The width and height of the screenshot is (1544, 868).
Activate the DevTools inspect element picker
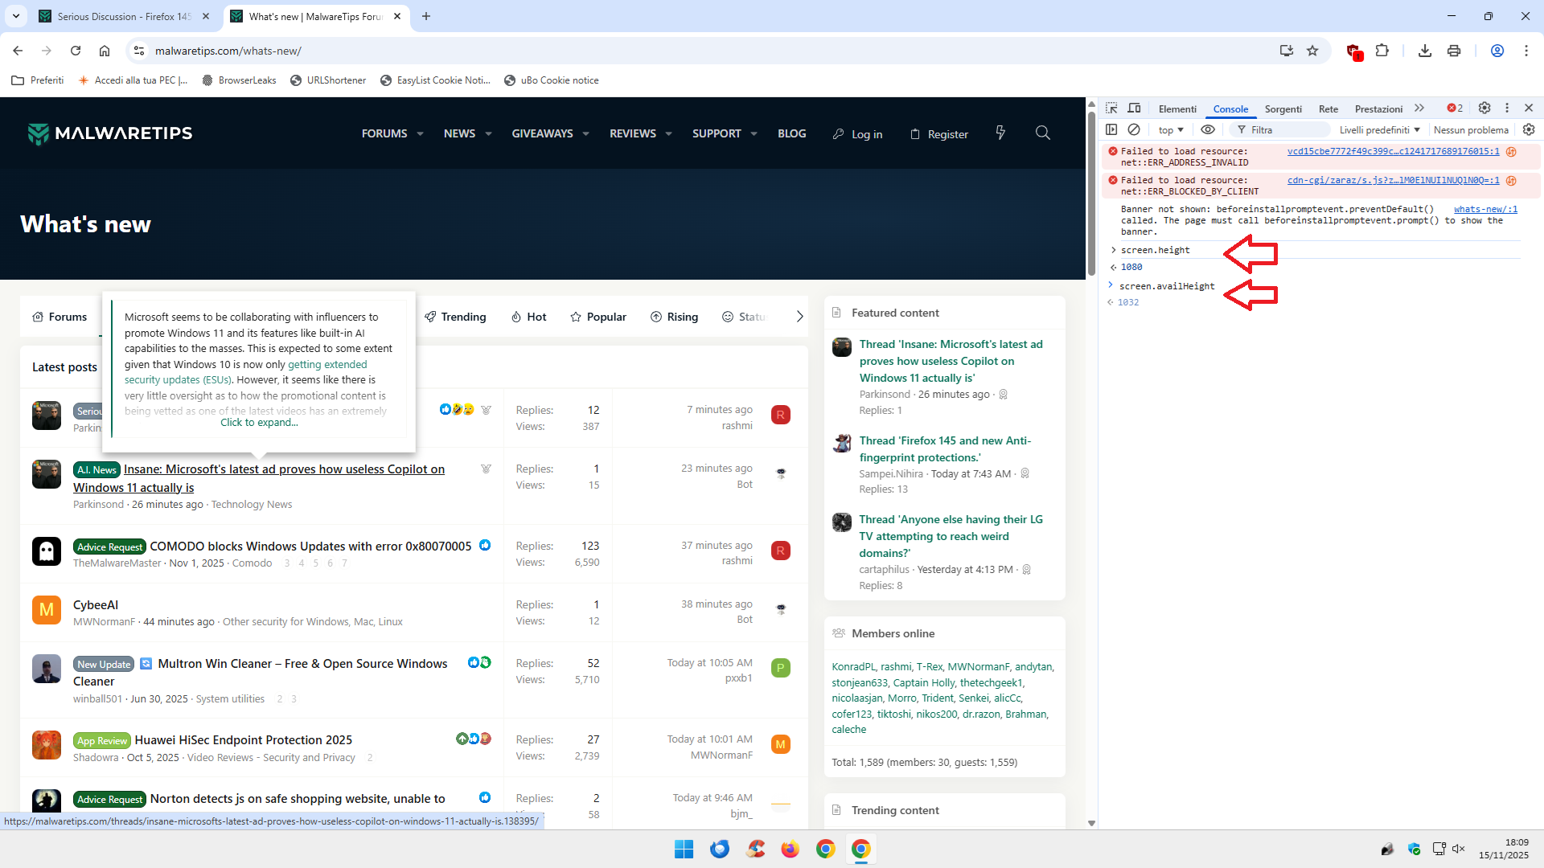coord(1111,108)
